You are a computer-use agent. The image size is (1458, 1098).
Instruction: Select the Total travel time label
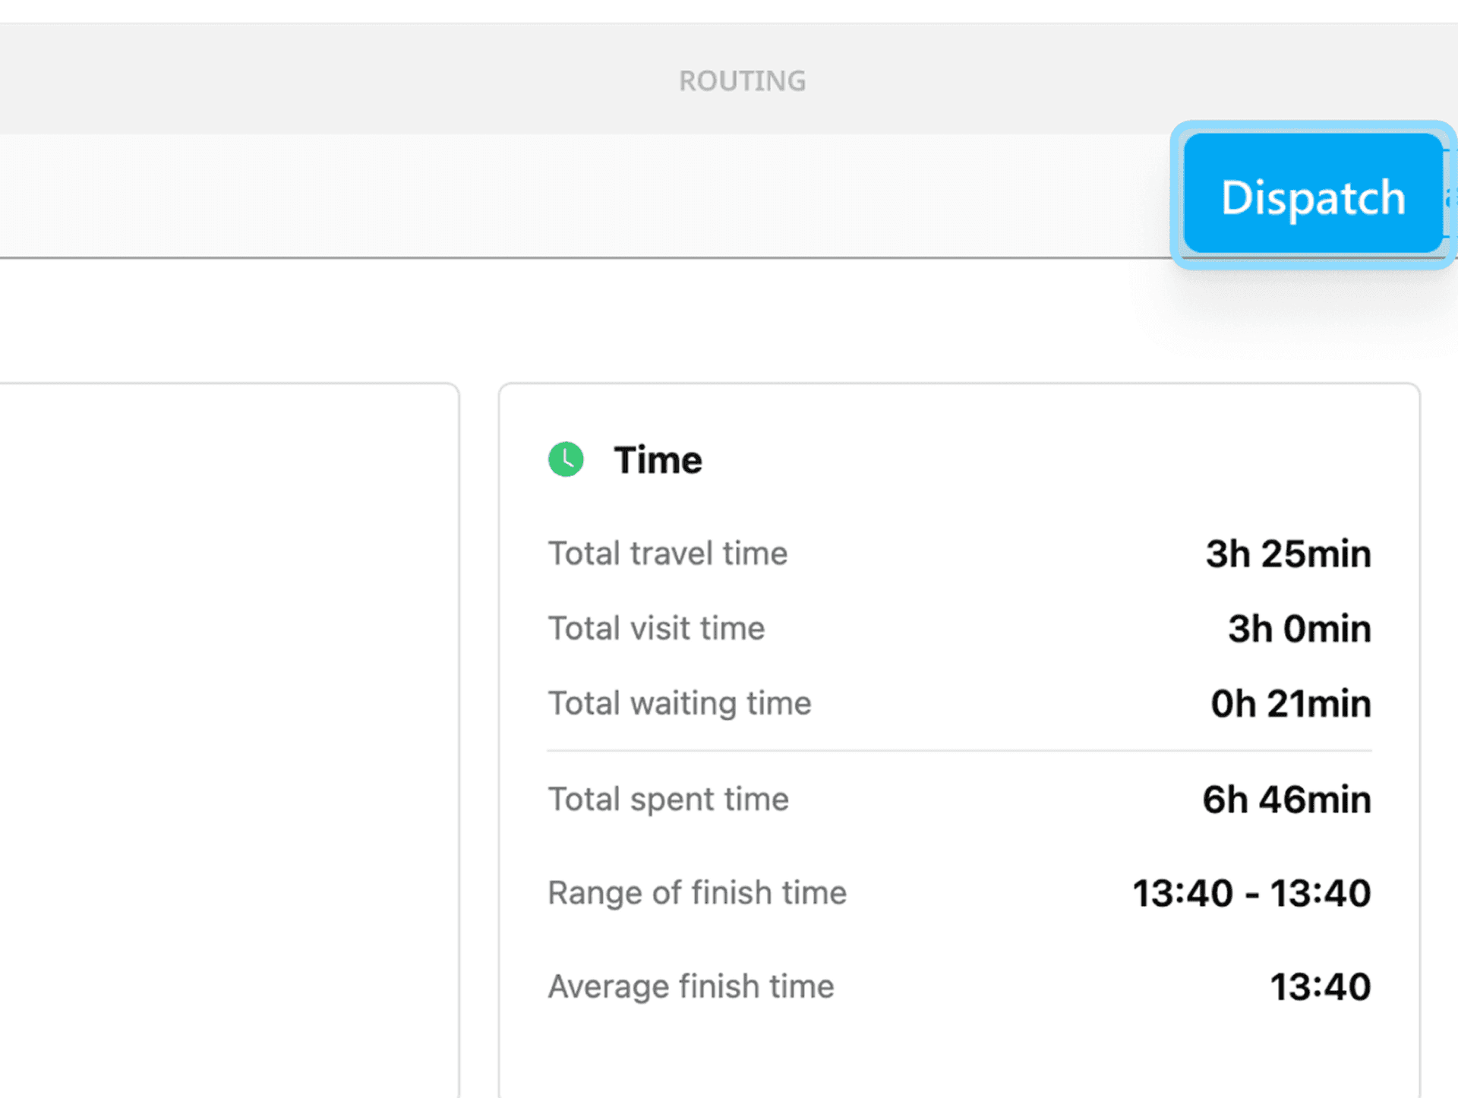667,553
